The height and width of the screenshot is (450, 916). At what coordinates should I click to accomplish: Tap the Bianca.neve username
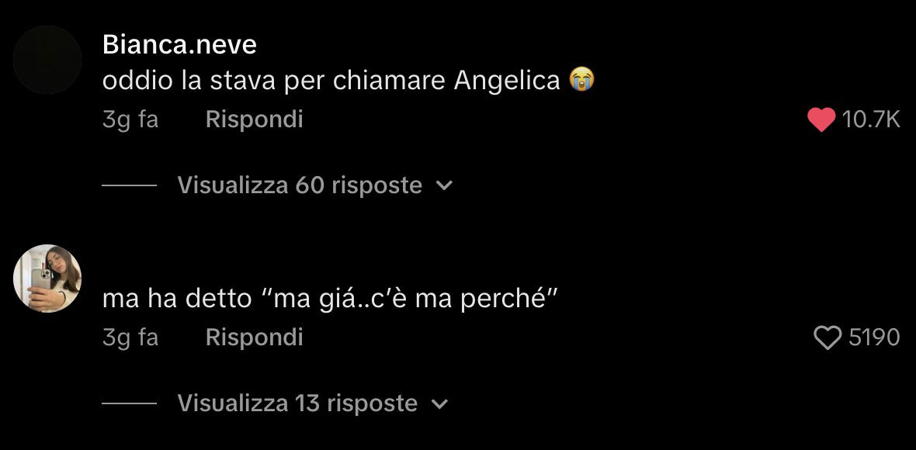[179, 44]
